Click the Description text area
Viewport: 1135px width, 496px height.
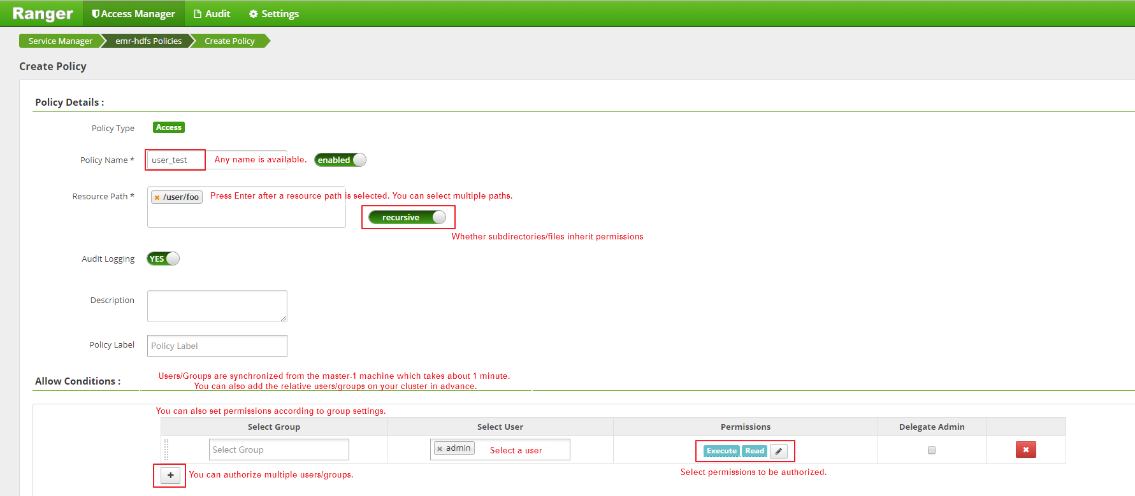click(x=217, y=306)
